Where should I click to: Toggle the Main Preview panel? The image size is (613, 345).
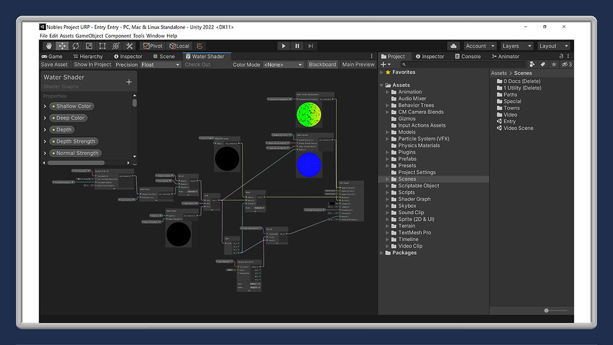[358, 64]
